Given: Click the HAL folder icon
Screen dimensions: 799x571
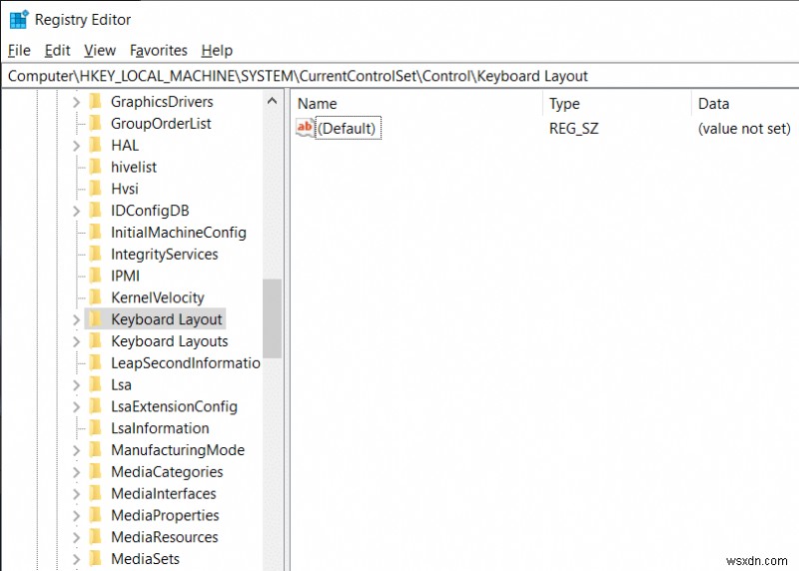Looking at the screenshot, I should 95,145.
